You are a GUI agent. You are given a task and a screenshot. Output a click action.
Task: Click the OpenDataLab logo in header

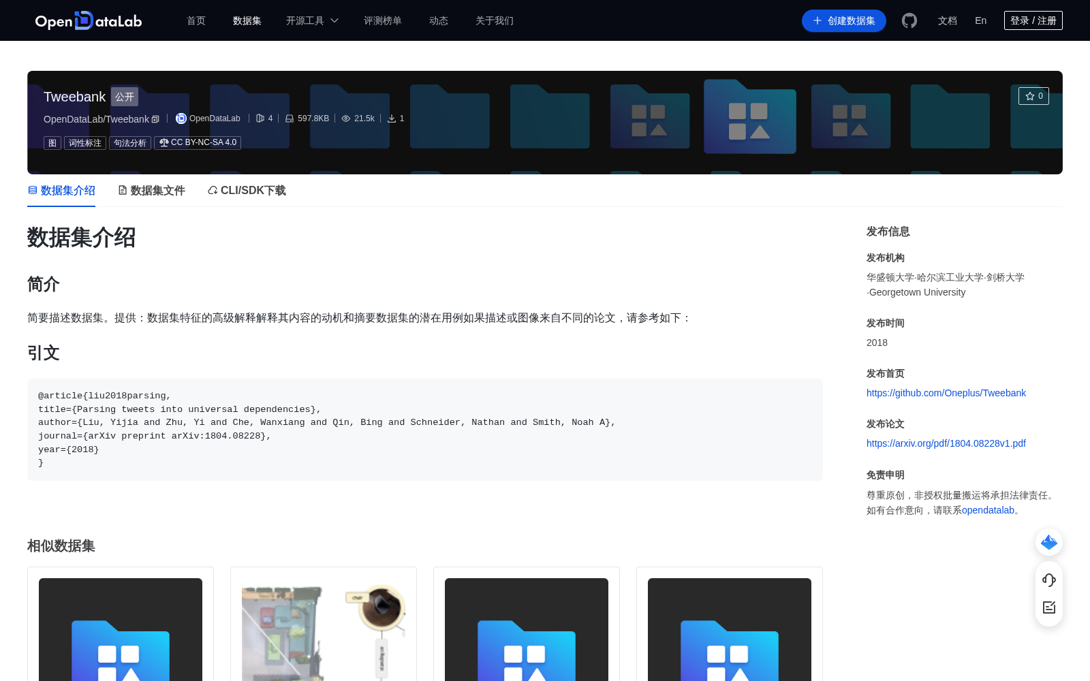[88, 20]
